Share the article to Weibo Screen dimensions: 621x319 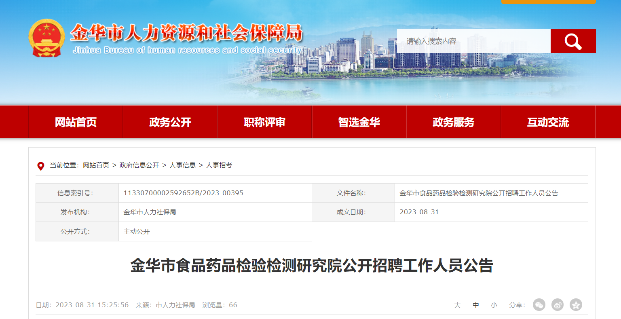[x=558, y=305]
